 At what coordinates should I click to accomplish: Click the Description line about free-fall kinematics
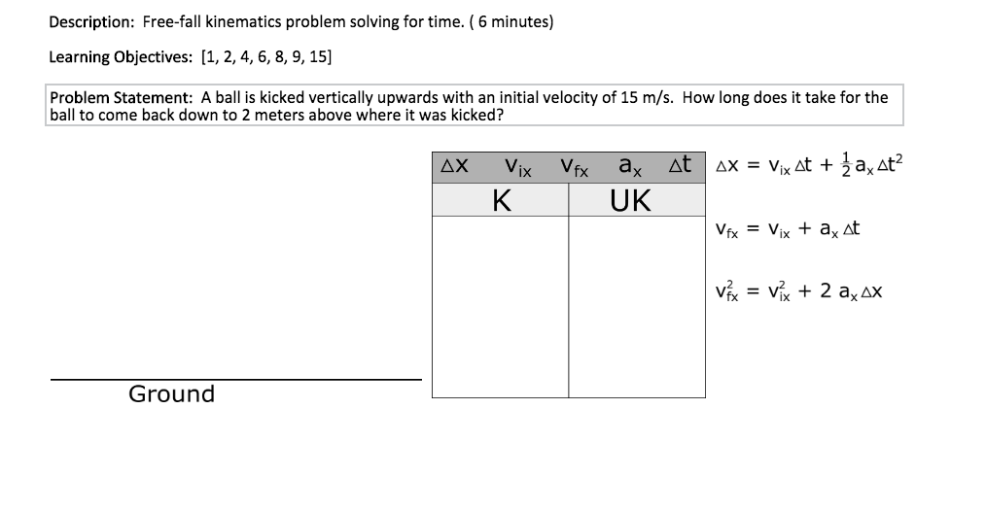(x=301, y=21)
